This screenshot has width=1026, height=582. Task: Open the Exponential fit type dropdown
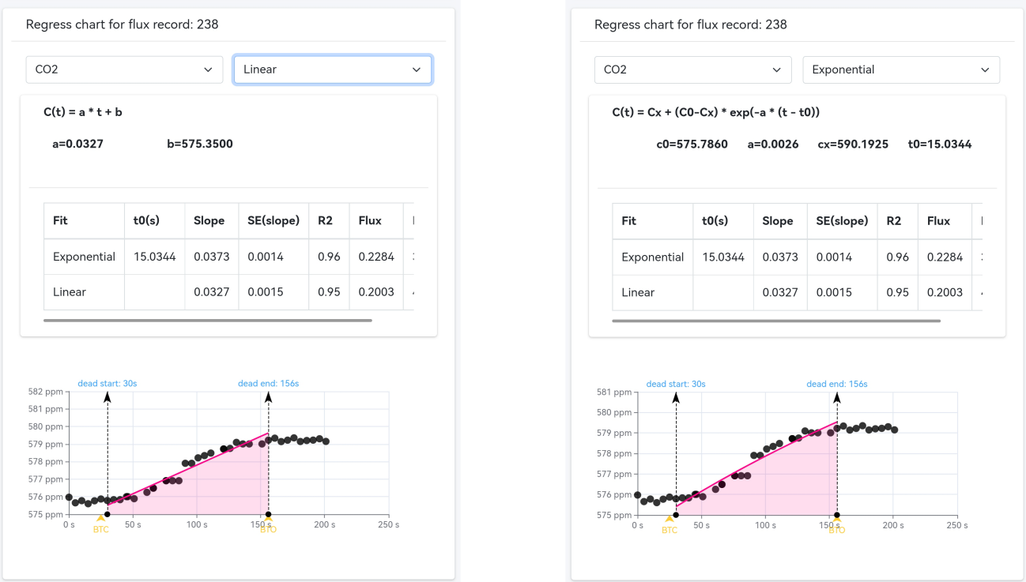pos(900,69)
